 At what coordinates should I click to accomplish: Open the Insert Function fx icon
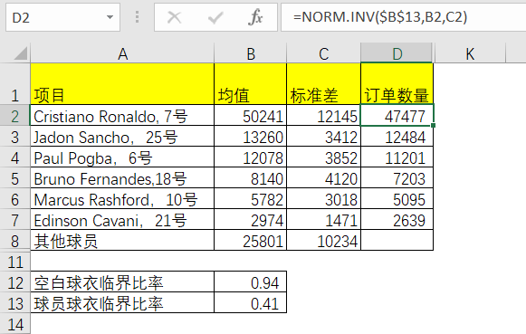255,17
